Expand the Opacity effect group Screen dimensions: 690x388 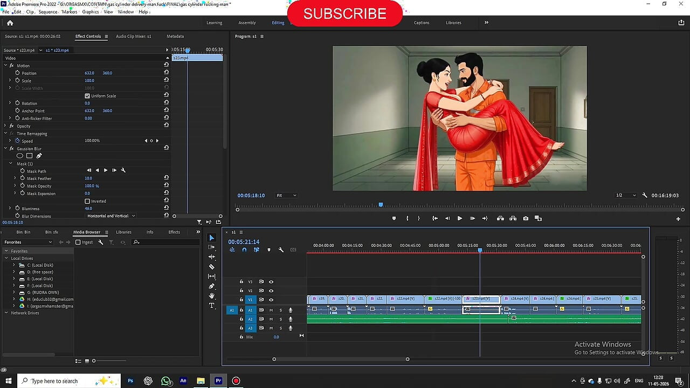(x=5, y=126)
